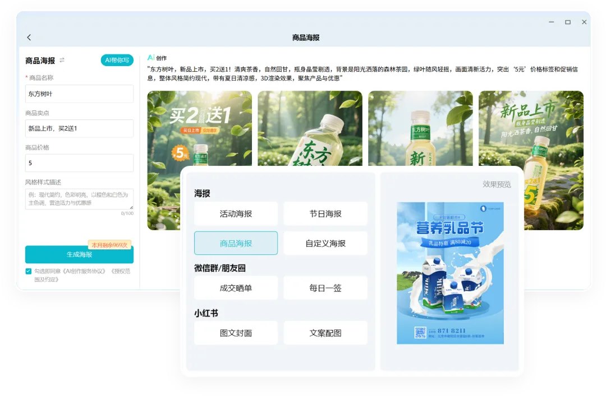Viewport: 606px width, 396px height.
Task: Click the swap icon next to 商品海报
Action: (x=62, y=60)
